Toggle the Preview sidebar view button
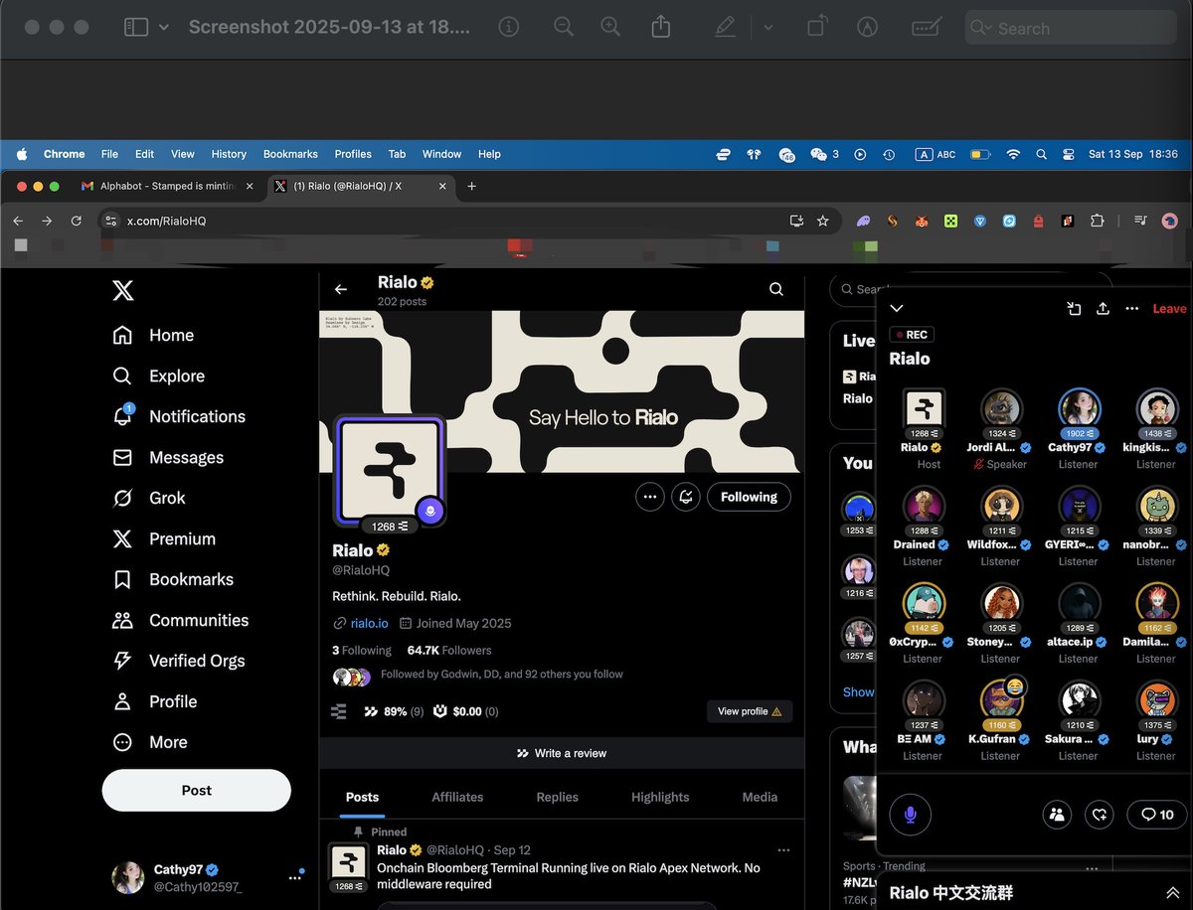This screenshot has width=1193, height=910. pos(136,28)
